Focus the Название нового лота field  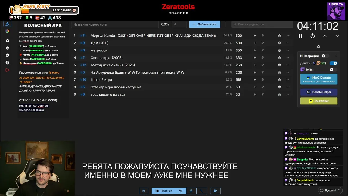coord(115,24)
